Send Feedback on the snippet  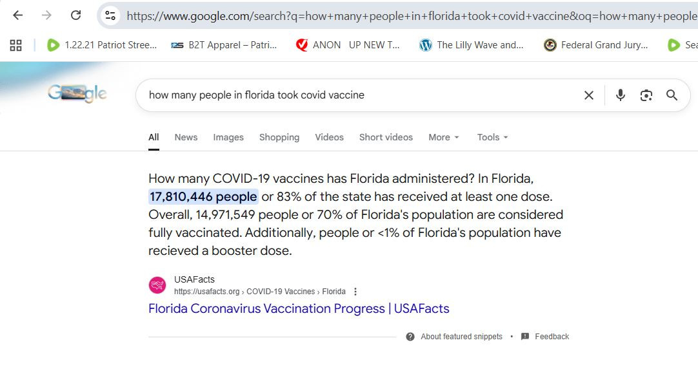tap(551, 337)
